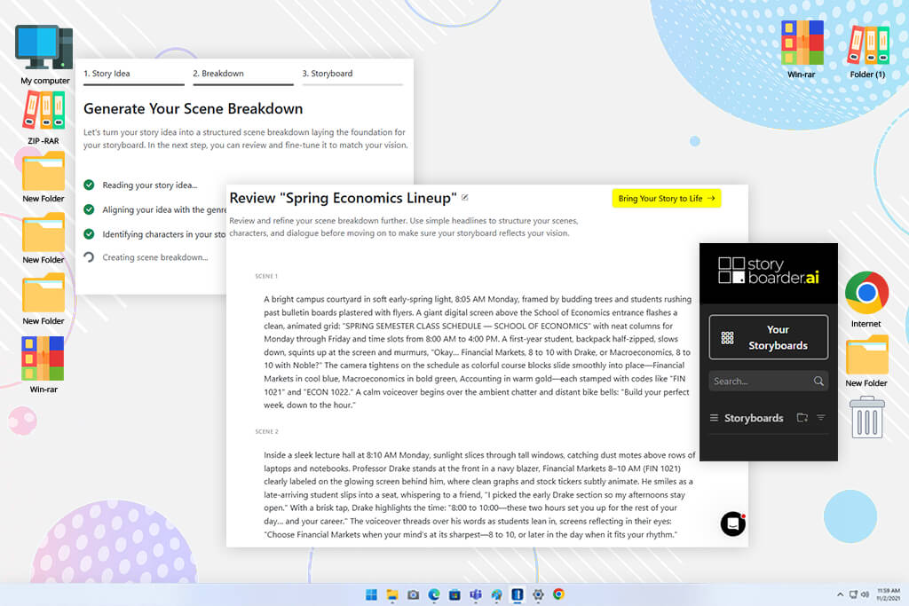Click Review "Spring Economics Lineup" title
The width and height of the screenshot is (909, 606).
click(344, 198)
